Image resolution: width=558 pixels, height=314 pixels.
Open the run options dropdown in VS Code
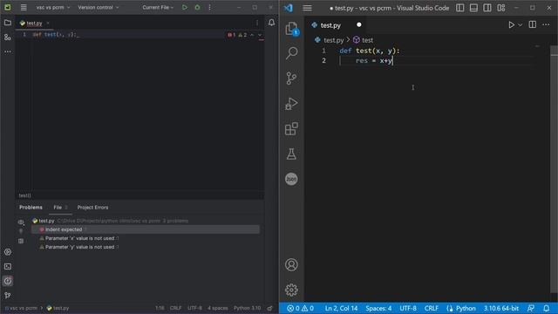coord(521,25)
